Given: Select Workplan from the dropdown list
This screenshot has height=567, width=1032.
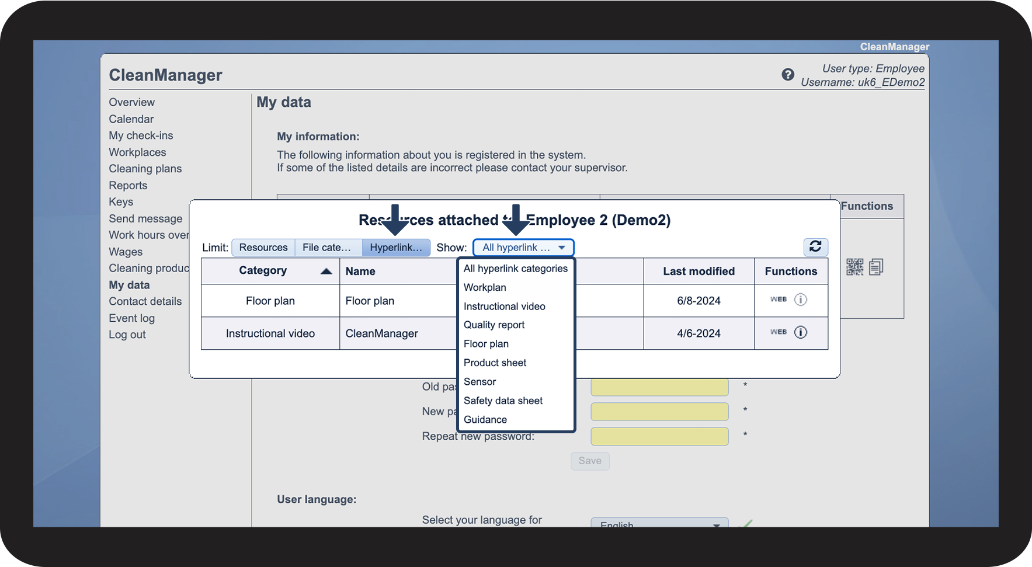Looking at the screenshot, I should (485, 287).
